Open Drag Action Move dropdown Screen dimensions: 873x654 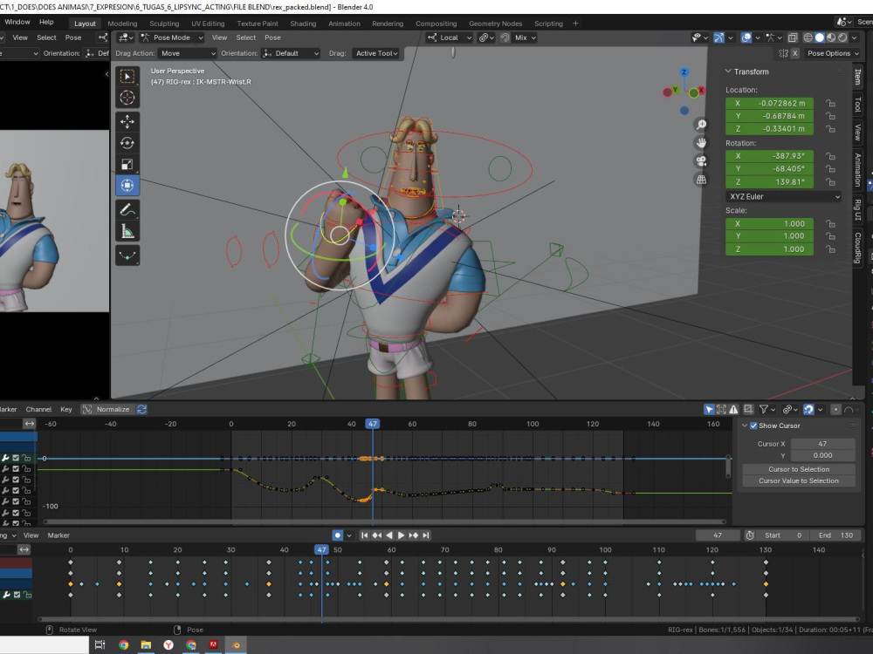point(187,53)
